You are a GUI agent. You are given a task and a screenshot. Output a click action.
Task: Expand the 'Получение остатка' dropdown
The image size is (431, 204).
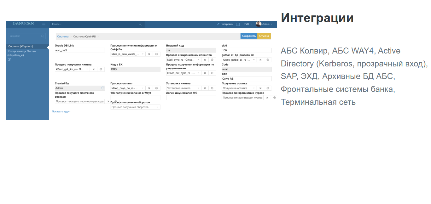tap(254, 88)
